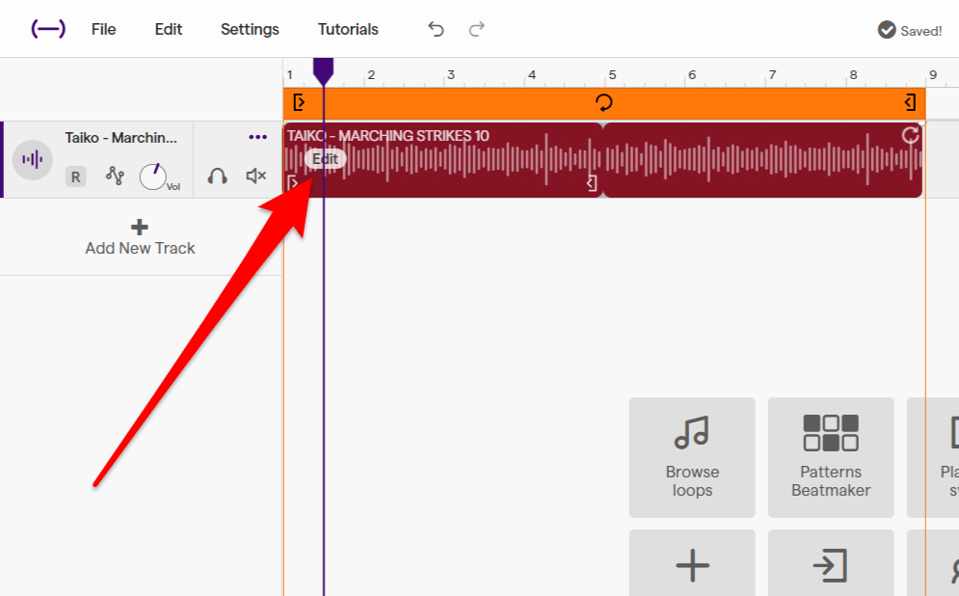Click the loop end bracket in orange bar
Screen dimensions: 959x596
(x=910, y=102)
